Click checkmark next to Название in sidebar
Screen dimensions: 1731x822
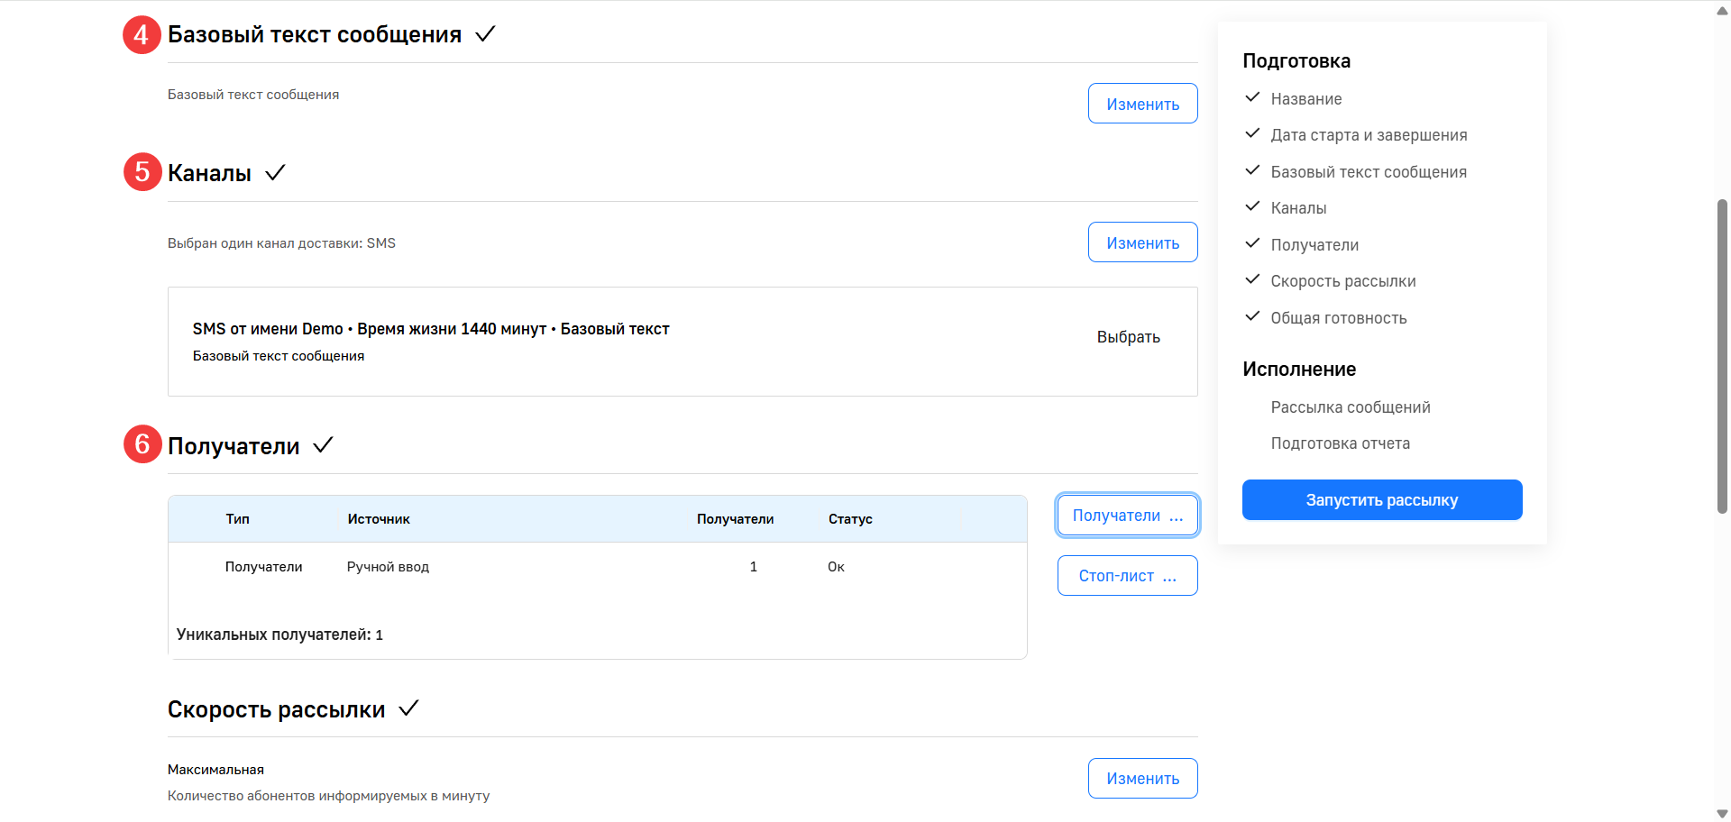1252,97
